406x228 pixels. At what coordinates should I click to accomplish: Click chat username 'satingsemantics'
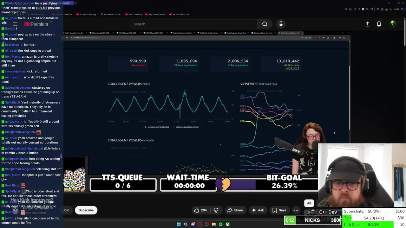(x=16, y=159)
